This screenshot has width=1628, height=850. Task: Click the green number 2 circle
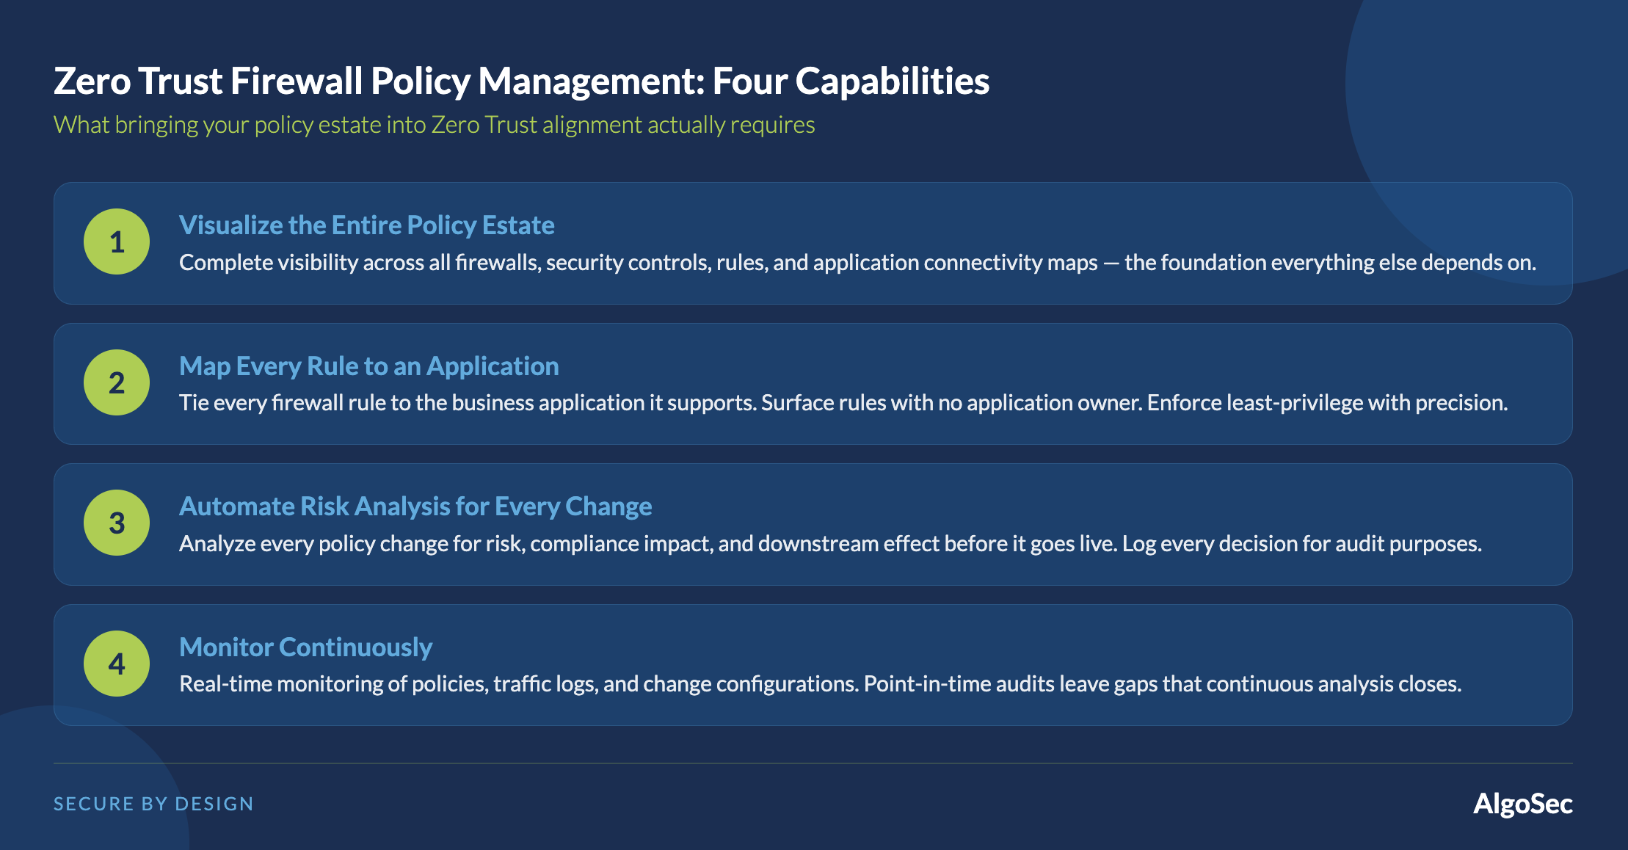coord(117,382)
